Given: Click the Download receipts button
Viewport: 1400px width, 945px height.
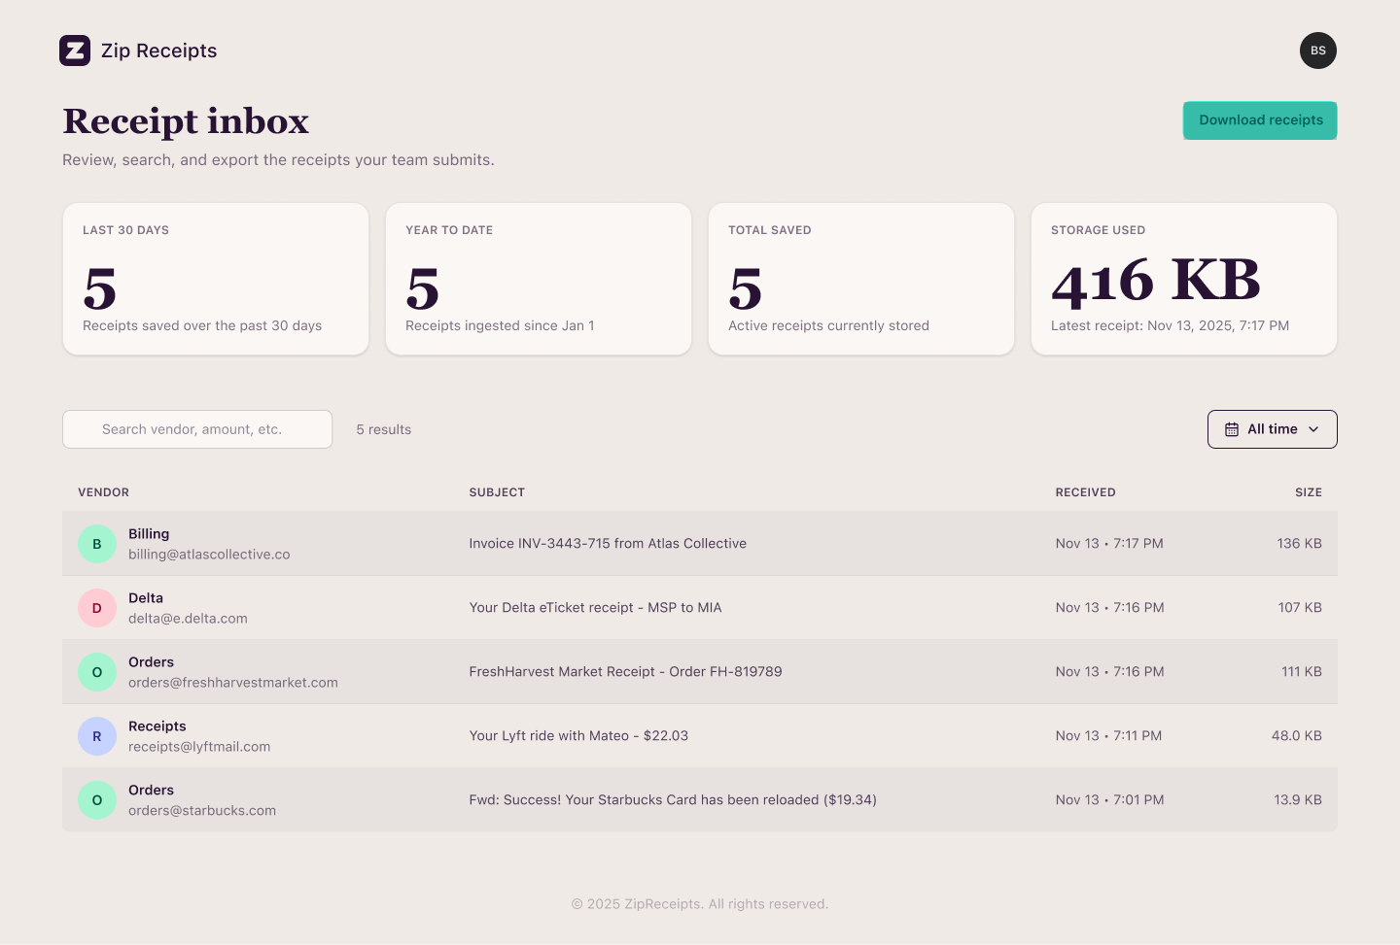Looking at the screenshot, I should [x=1260, y=120].
